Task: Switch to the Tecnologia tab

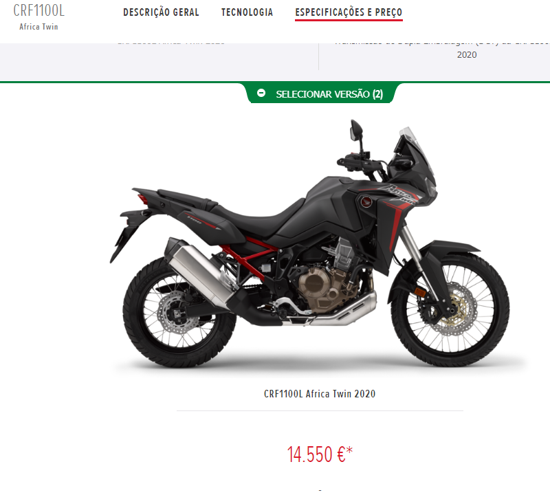Action: [x=247, y=12]
